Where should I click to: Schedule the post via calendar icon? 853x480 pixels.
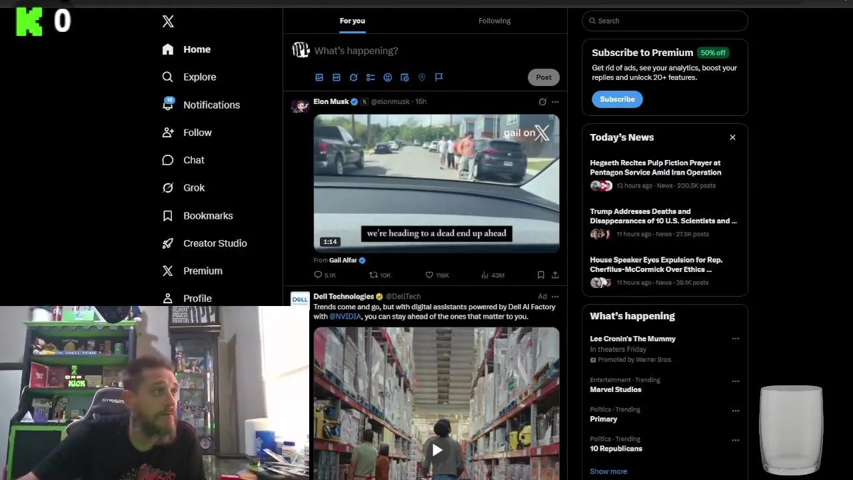(405, 77)
